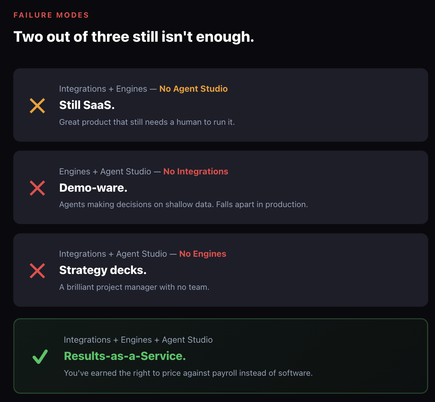This screenshot has width=435, height=402.
Task: Click the green checkmark icon
Action: 40,357
